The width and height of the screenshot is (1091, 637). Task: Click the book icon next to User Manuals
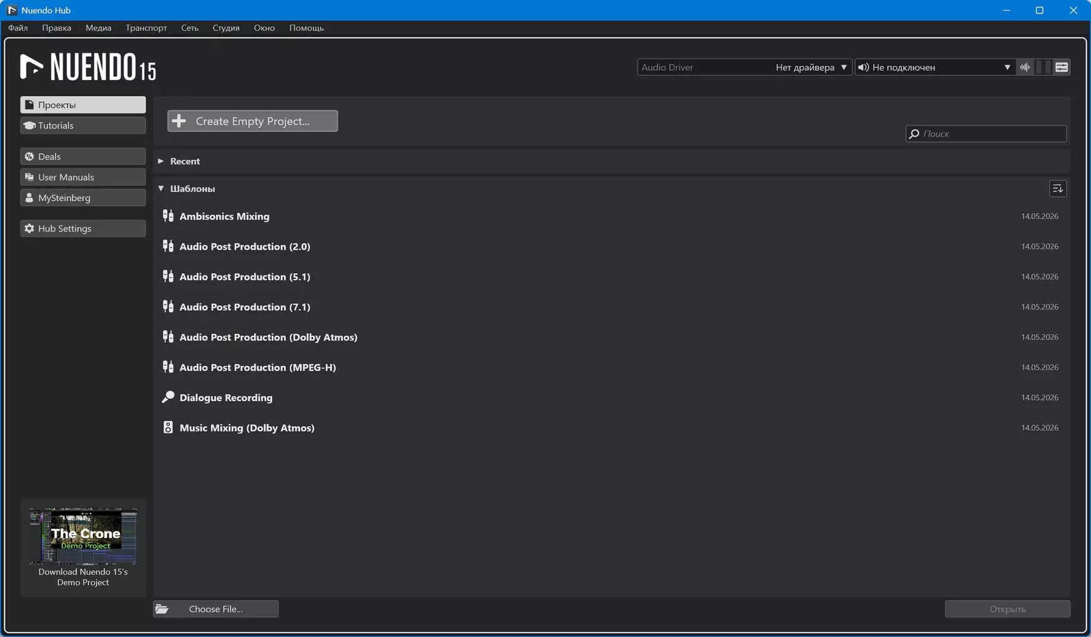point(29,177)
